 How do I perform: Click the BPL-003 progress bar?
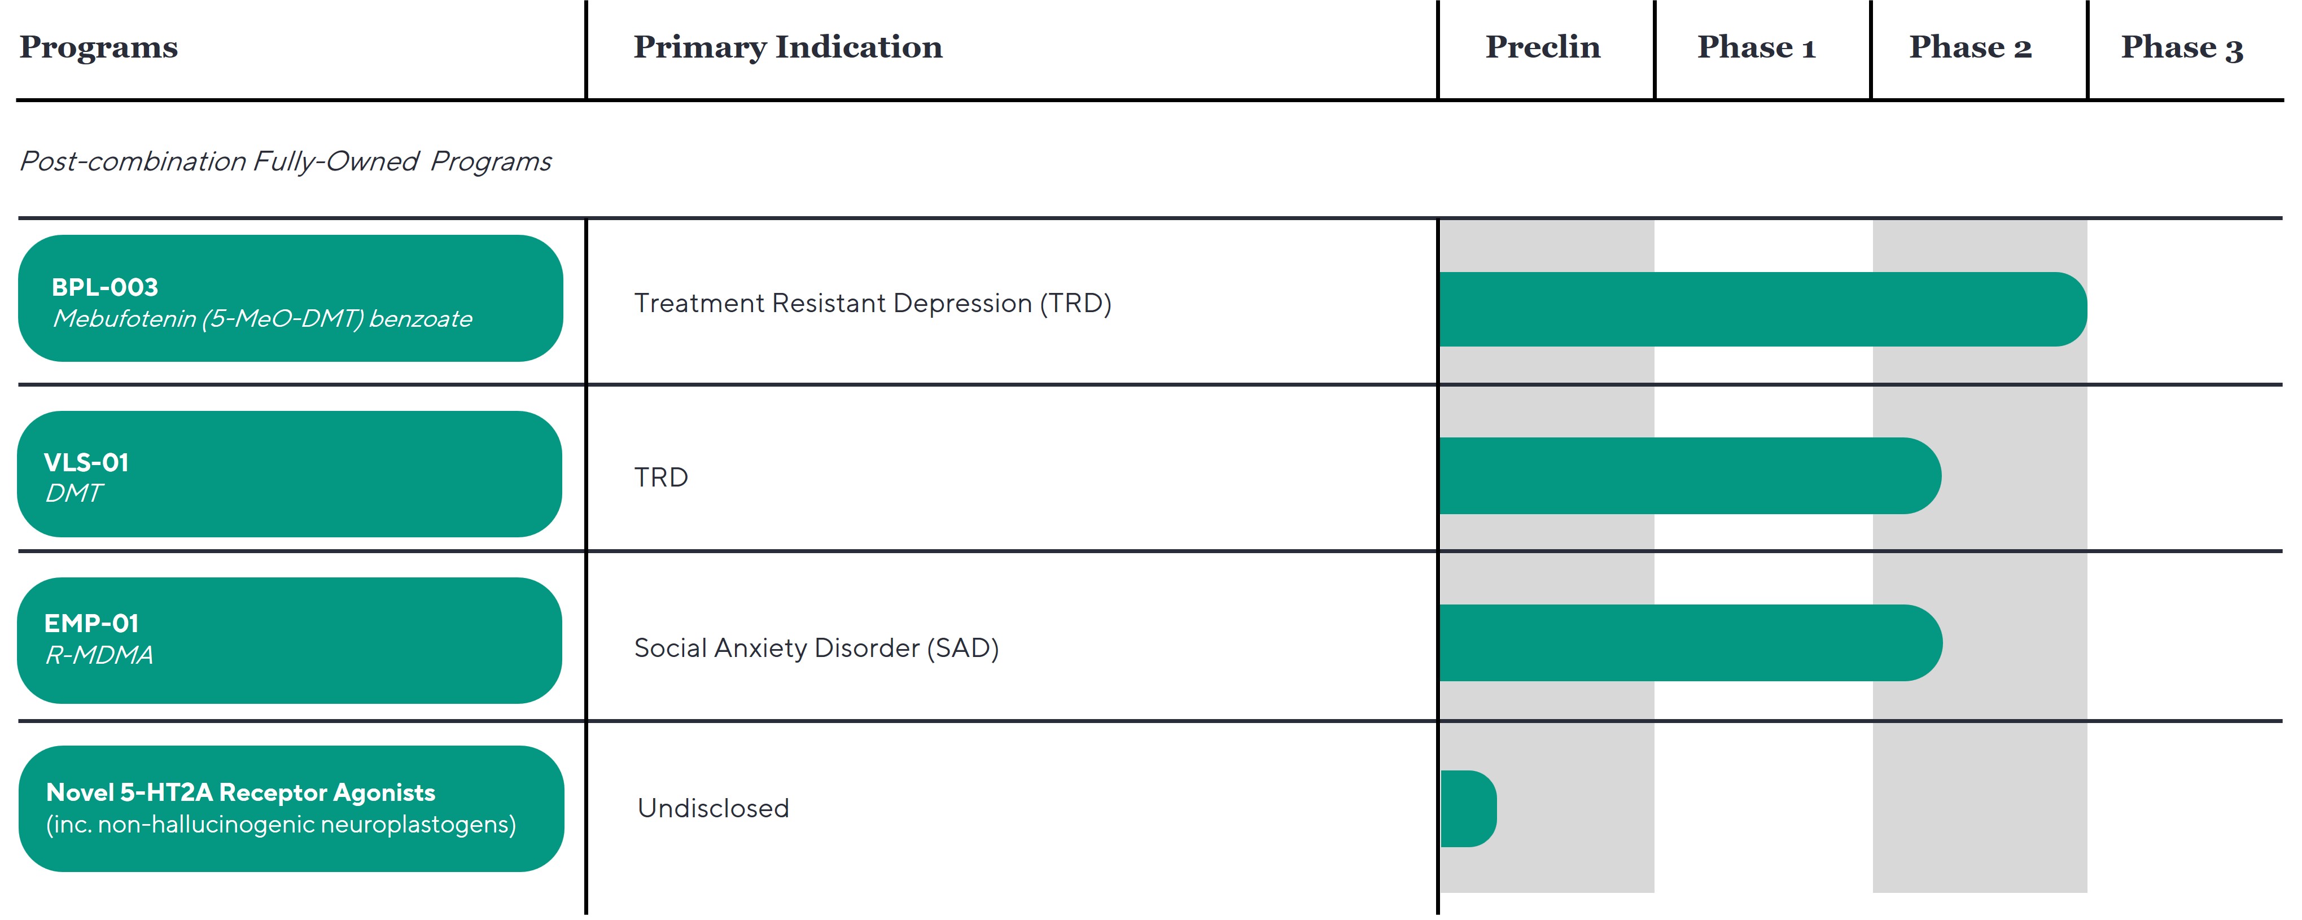click(x=1762, y=309)
